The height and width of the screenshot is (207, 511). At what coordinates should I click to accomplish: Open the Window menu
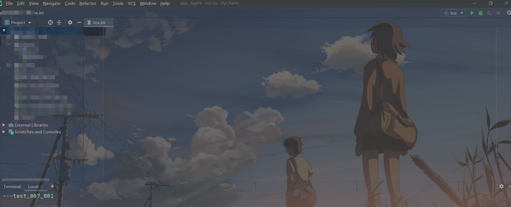(148, 3)
